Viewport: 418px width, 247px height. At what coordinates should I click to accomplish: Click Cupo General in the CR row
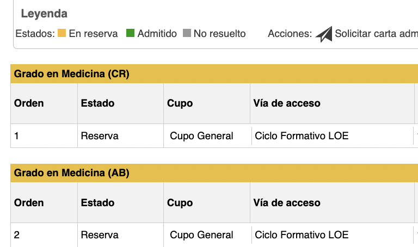tap(201, 136)
